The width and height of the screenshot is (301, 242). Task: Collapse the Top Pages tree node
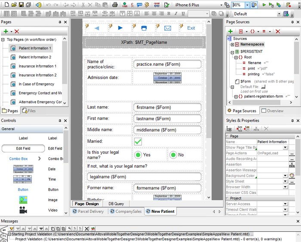click(3, 40)
